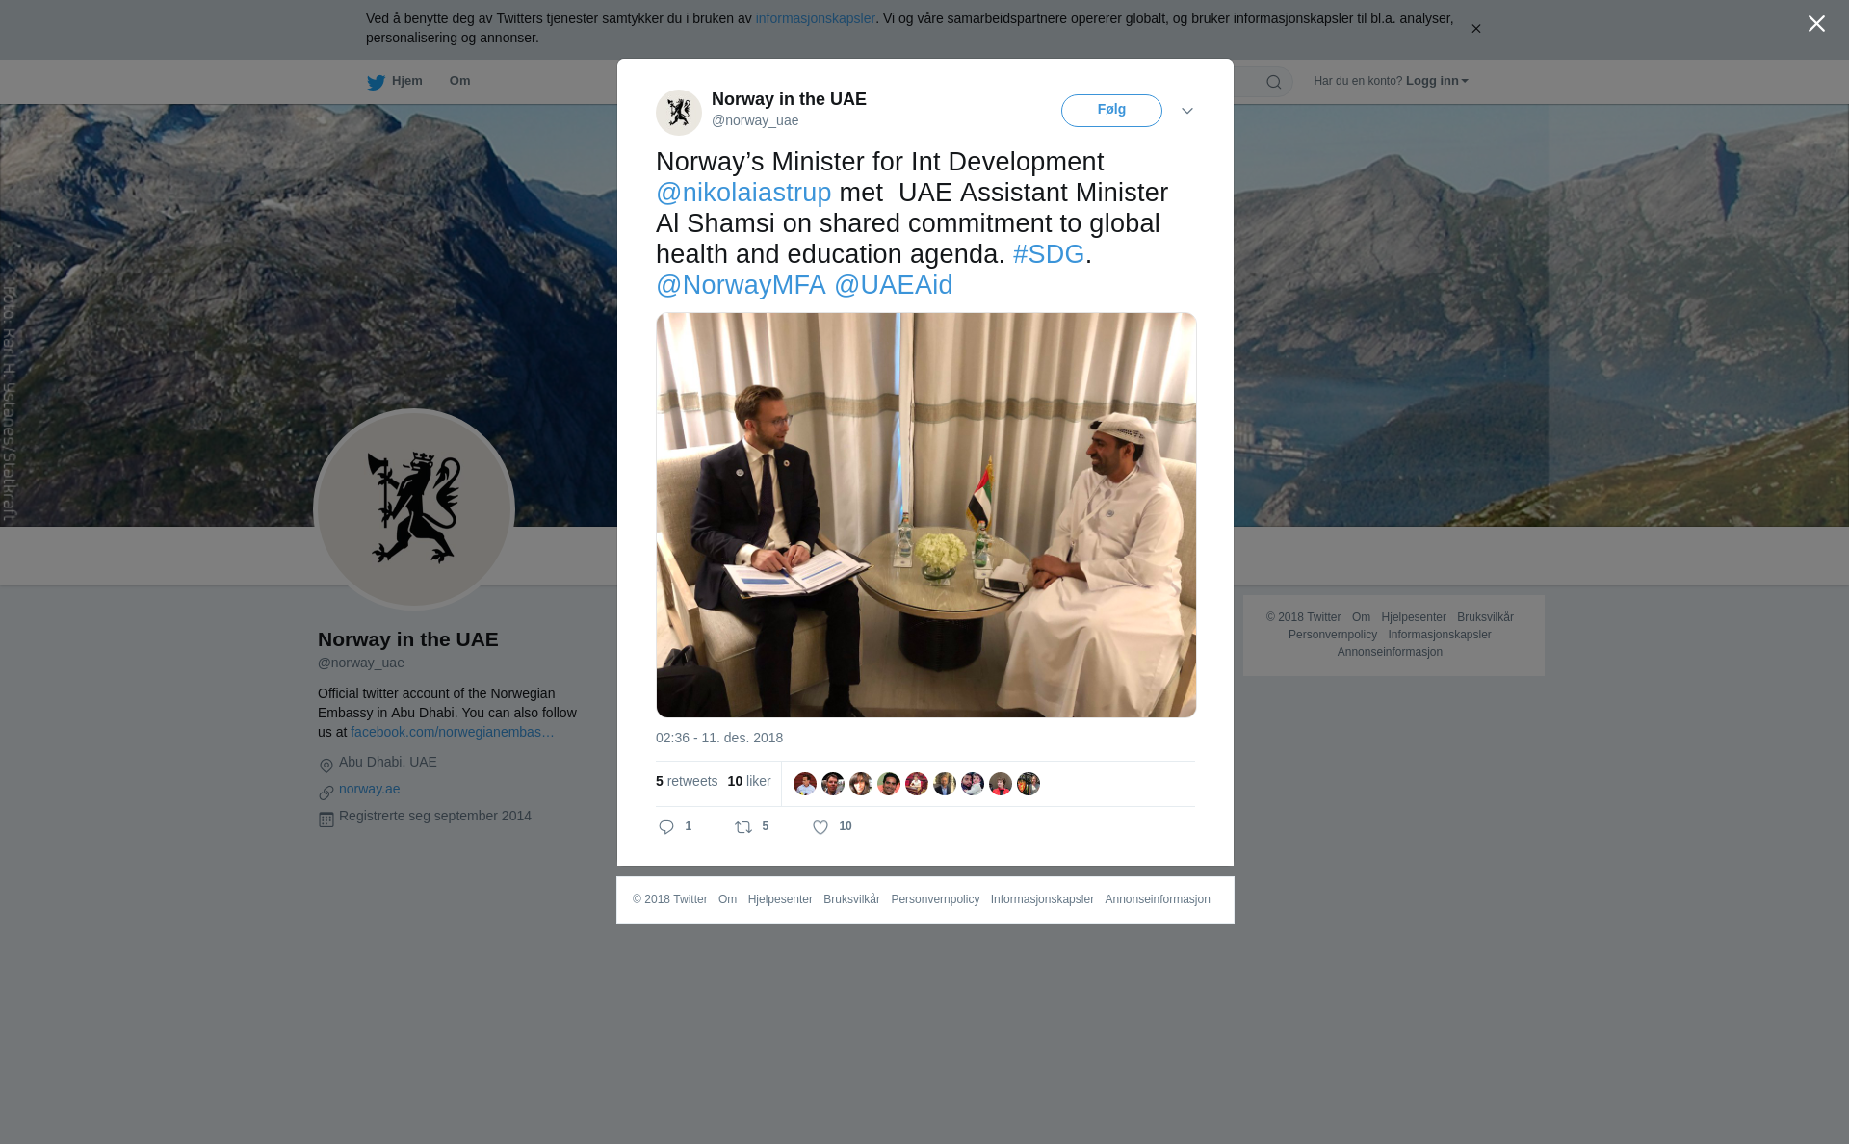Open the Logg inn dropdown
This screenshot has width=1849, height=1144.
pos(1437,81)
